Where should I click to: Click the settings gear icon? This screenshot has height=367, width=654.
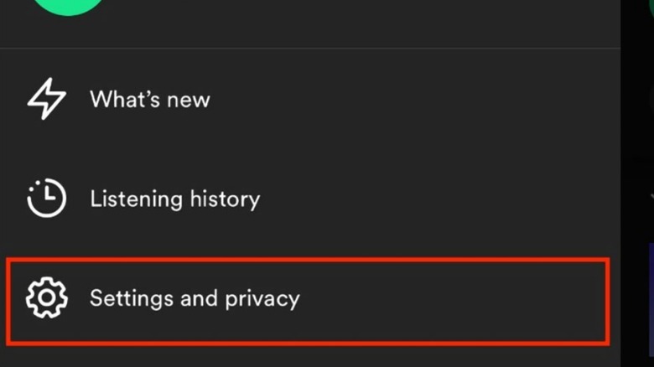(x=47, y=297)
